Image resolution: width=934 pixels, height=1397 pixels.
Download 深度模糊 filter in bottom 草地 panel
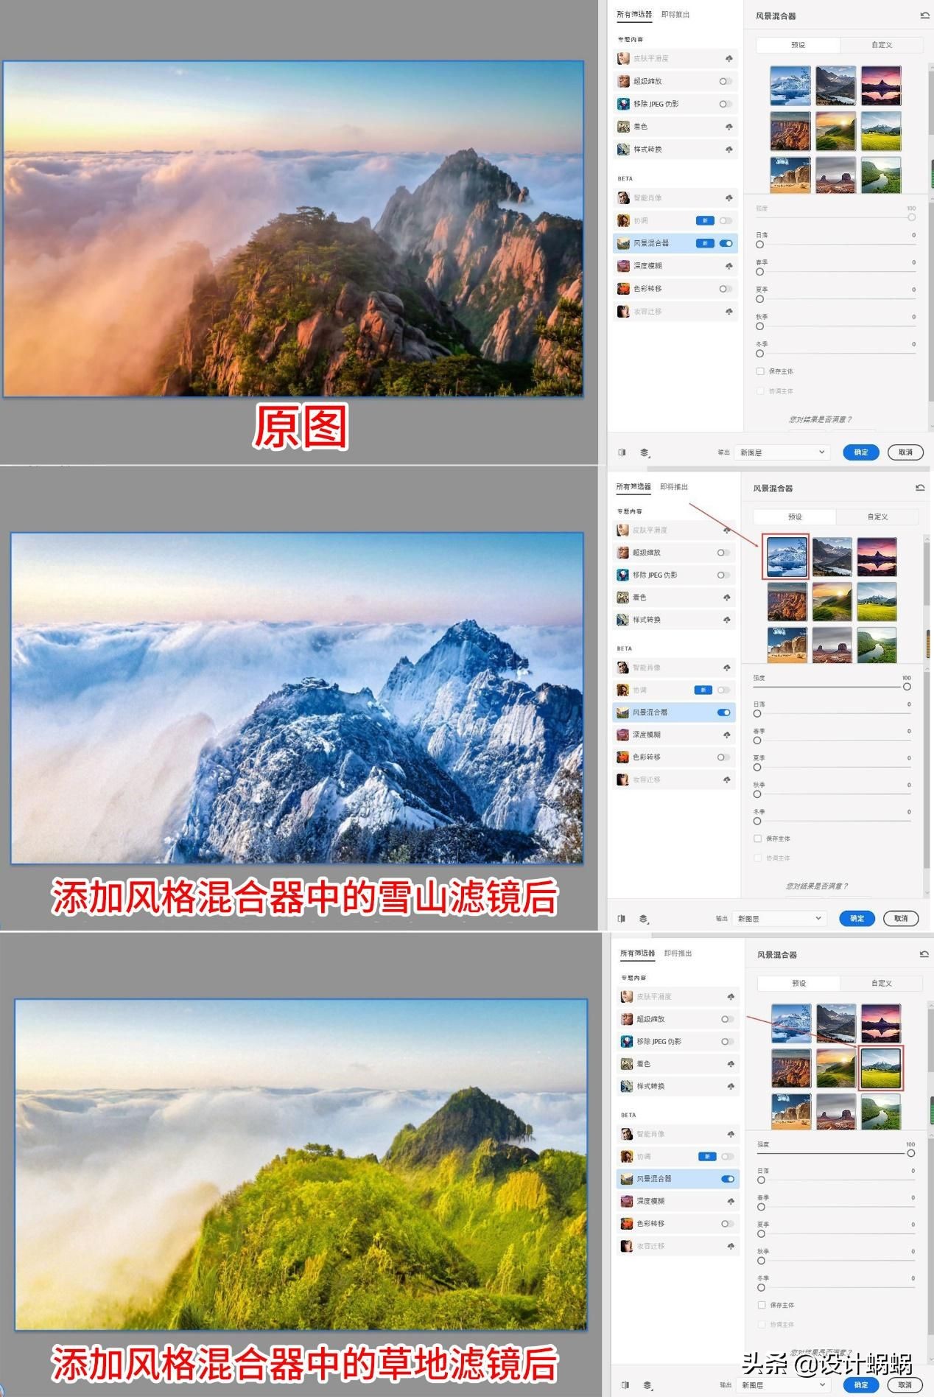[x=731, y=1201]
